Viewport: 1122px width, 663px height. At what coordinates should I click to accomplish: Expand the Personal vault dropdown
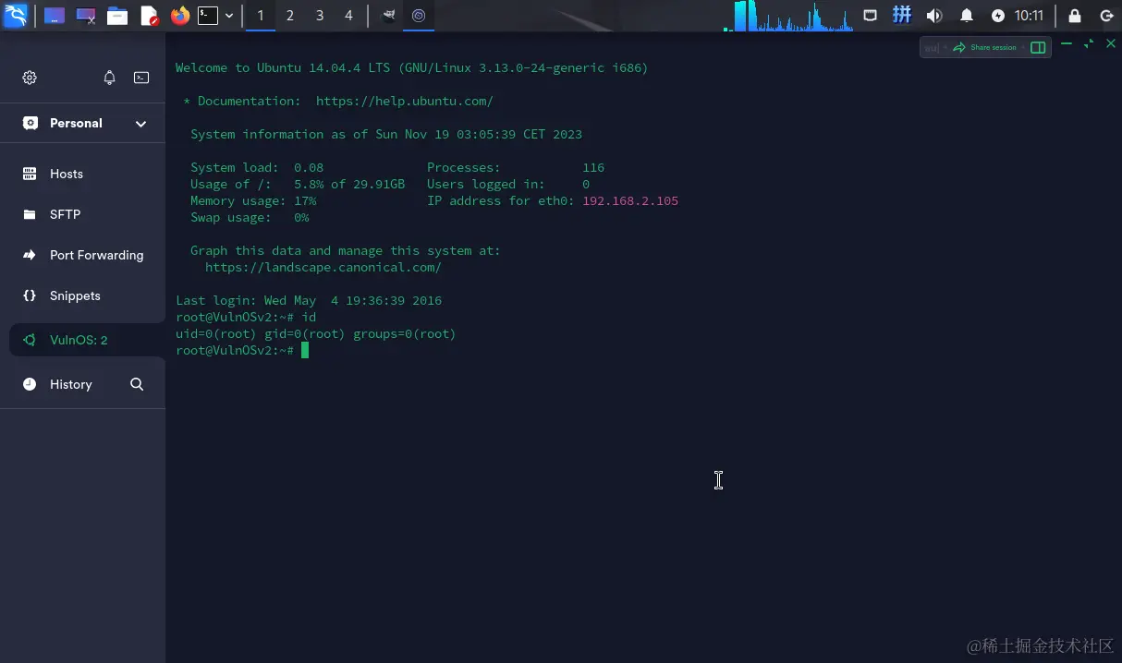pyautogui.click(x=140, y=124)
